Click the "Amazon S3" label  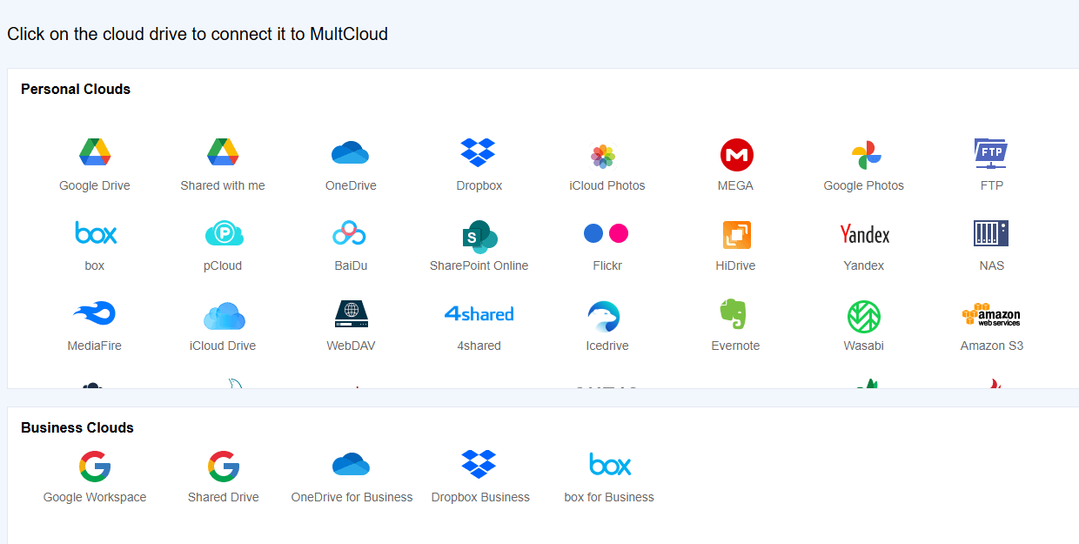pos(992,346)
